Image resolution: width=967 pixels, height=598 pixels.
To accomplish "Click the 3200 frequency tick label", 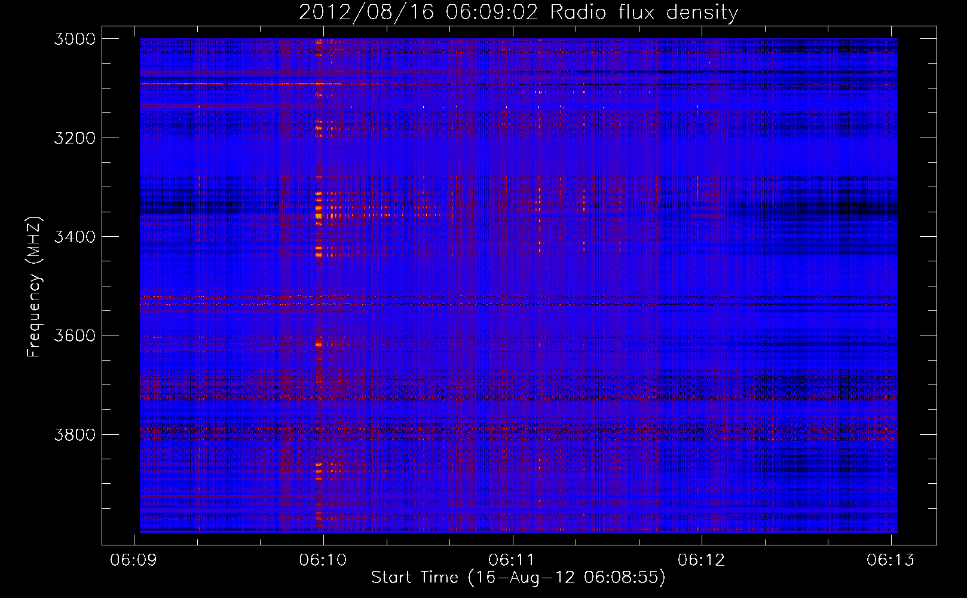I will [x=75, y=138].
